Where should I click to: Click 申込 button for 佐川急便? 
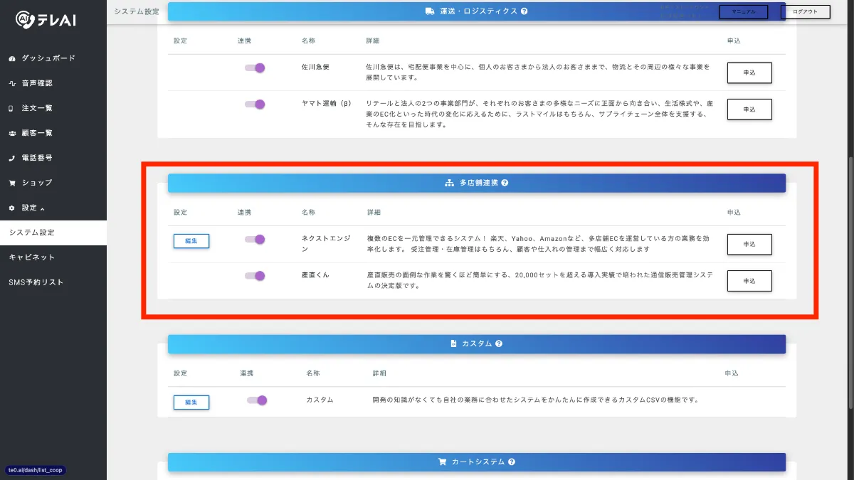[x=749, y=73]
